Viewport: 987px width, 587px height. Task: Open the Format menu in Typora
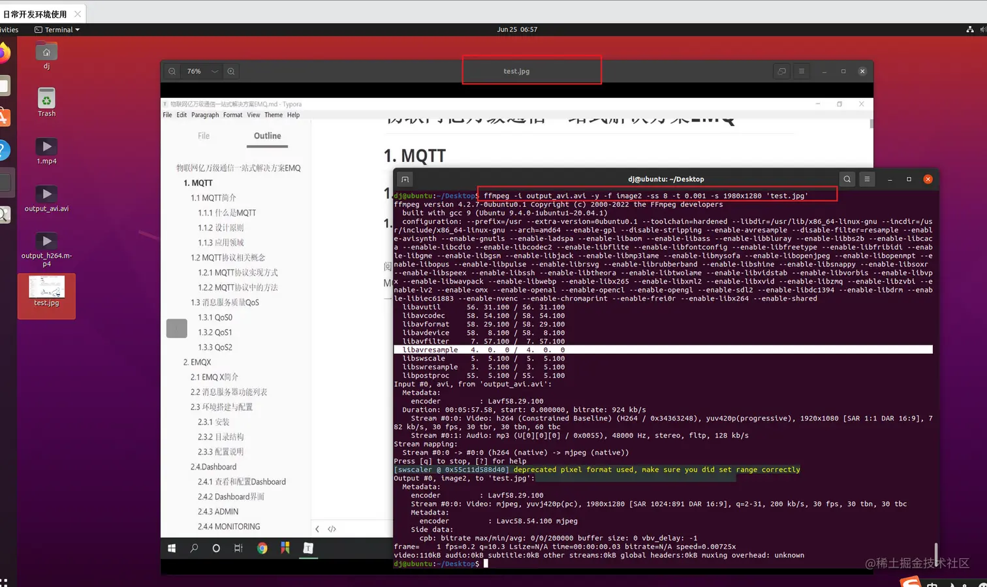point(232,115)
